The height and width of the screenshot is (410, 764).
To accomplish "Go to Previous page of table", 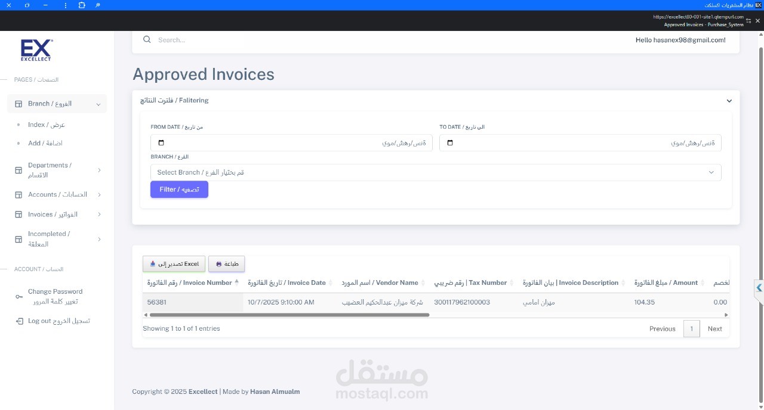I will point(663,329).
